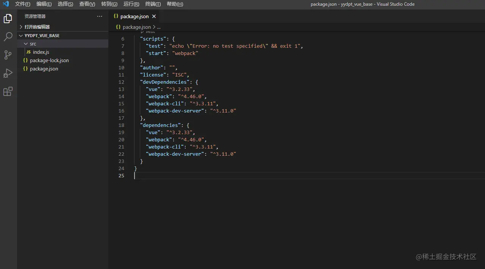485x269 pixels.
Task: Open the 文件(F) menu
Action: click(x=23, y=4)
